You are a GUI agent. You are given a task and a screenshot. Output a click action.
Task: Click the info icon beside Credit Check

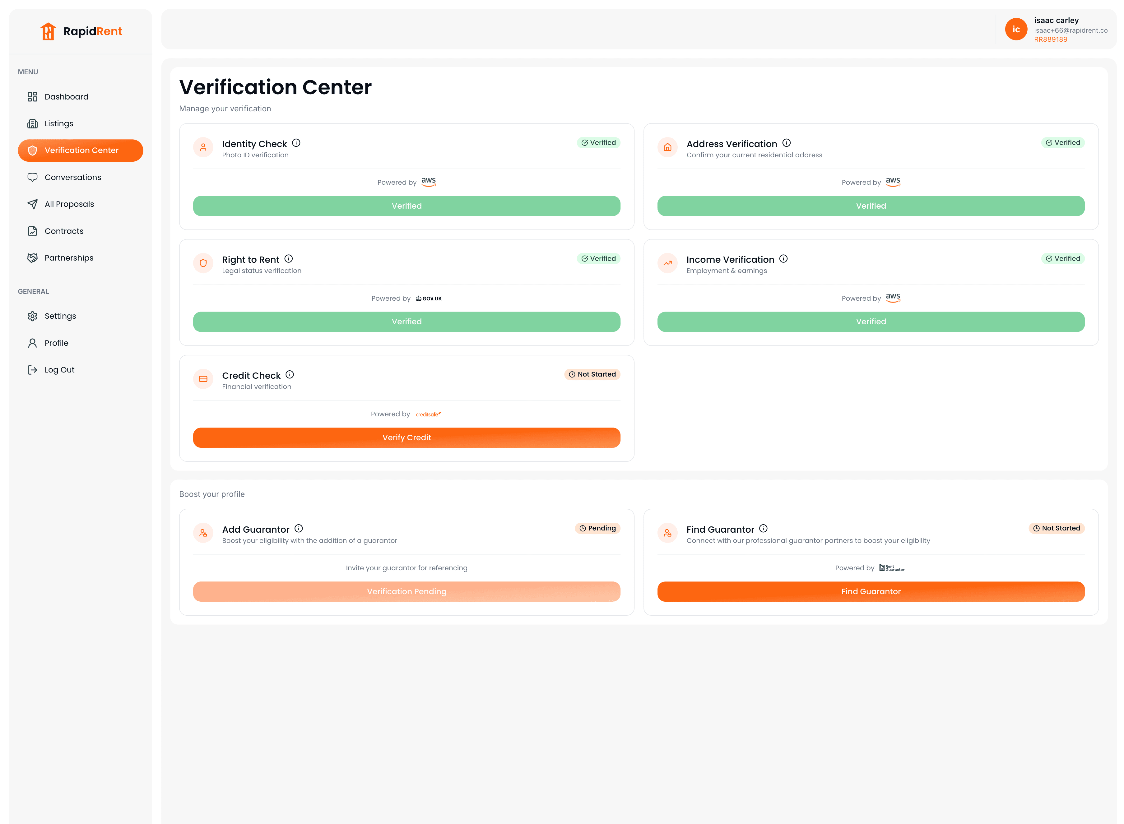[289, 375]
